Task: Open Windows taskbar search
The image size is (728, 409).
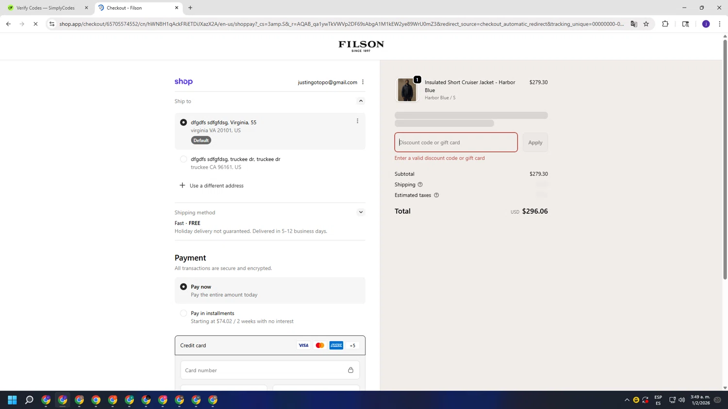Action: click(x=29, y=400)
